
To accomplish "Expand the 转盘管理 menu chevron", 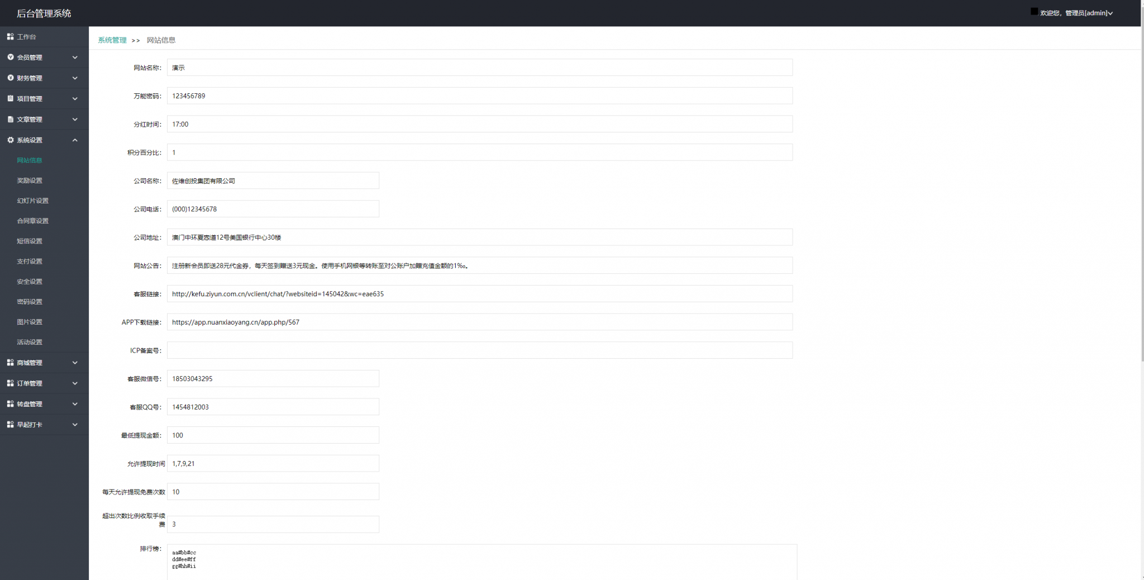I will point(75,404).
